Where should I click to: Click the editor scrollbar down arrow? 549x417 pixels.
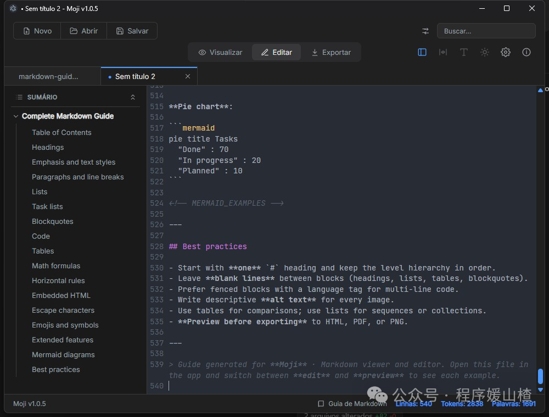pos(540,390)
